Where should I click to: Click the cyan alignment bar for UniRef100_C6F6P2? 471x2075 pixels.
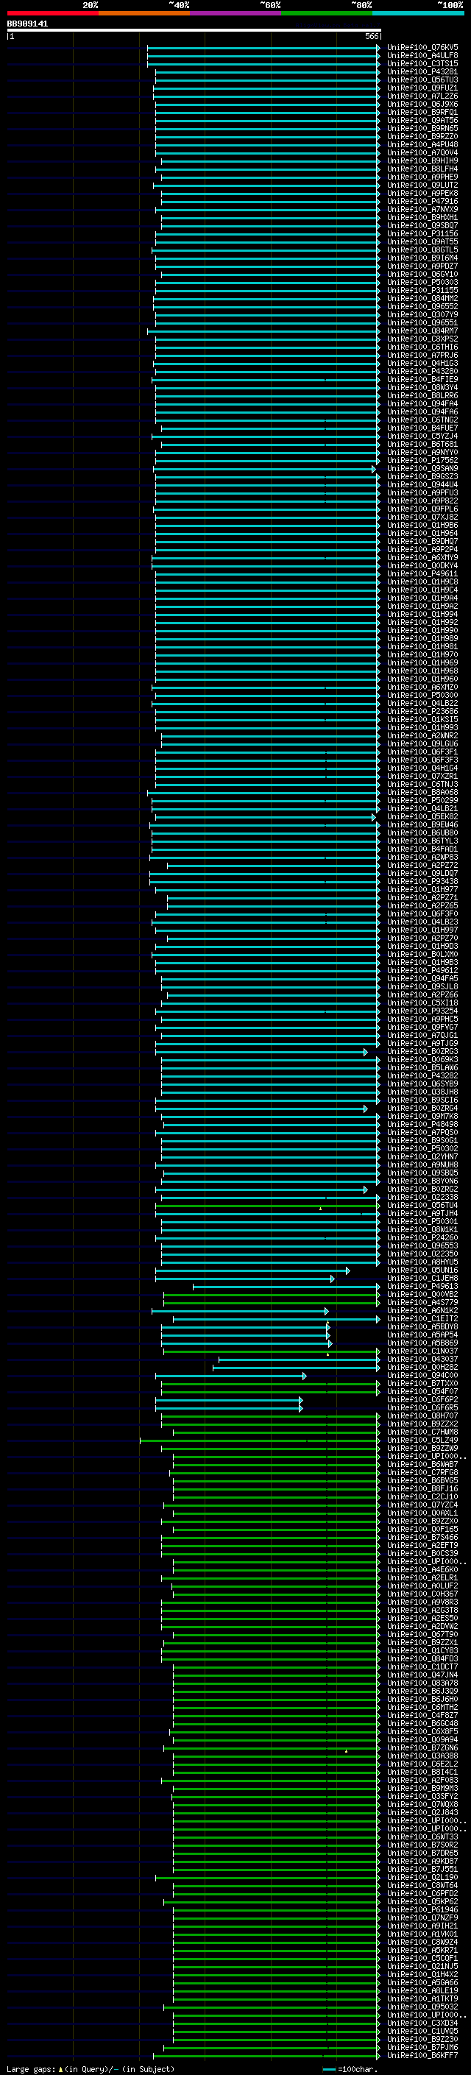pos(229,1400)
